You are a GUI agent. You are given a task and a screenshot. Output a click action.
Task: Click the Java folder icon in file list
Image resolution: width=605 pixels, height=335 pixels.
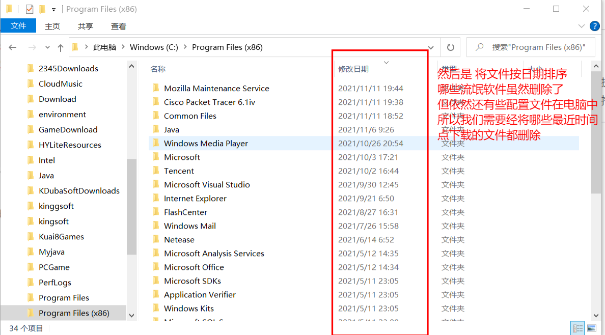pyautogui.click(x=156, y=129)
